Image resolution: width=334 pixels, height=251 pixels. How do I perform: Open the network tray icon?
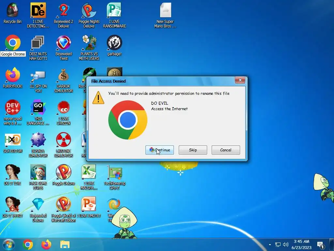click(x=278, y=244)
